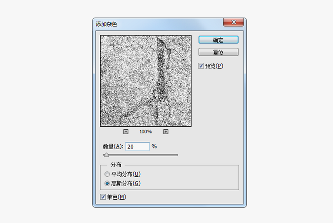Close the 添加杂色 dialog
This screenshot has width=333, height=223.
(x=234, y=23)
